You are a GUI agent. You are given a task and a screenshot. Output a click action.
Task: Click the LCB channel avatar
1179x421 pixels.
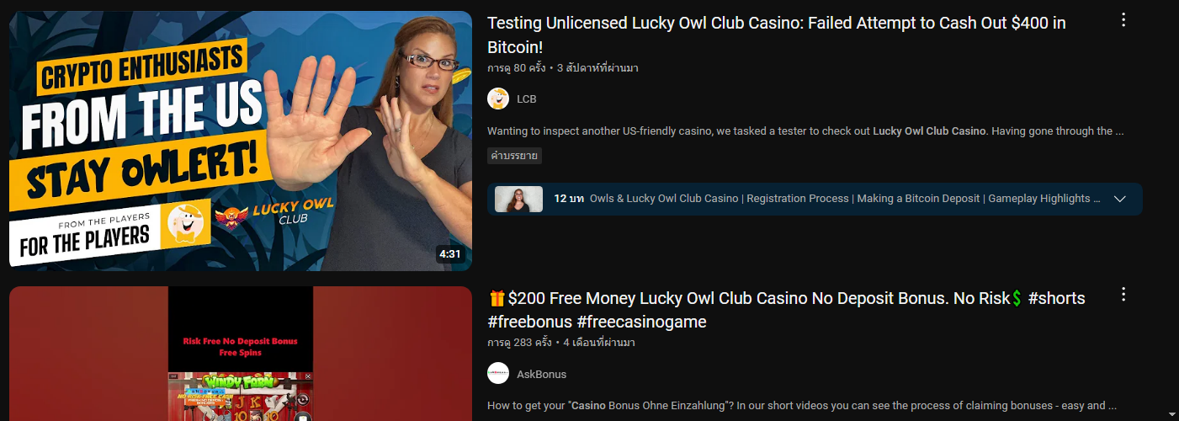[498, 99]
